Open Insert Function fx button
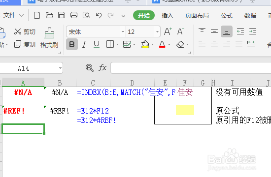The width and height of the screenshot is (271, 177). (x=102, y=68)
